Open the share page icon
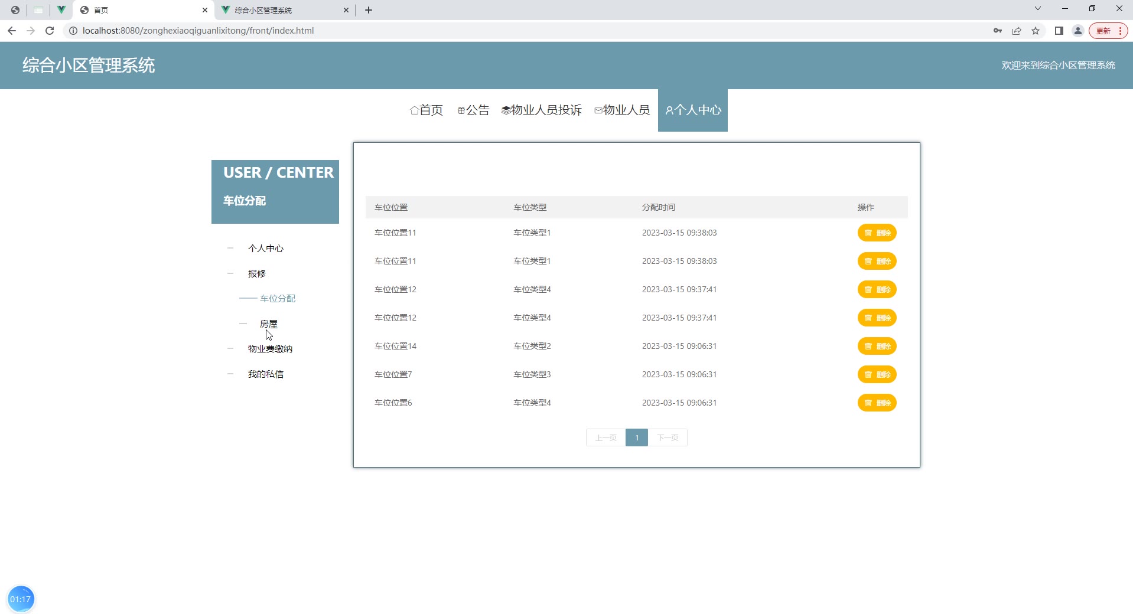 (x=1017, y=31)
